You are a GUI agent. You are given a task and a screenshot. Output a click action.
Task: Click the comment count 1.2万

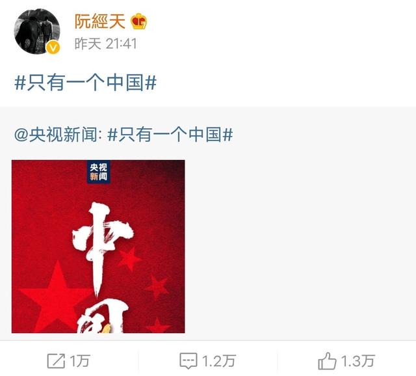[x=218, y=361]
